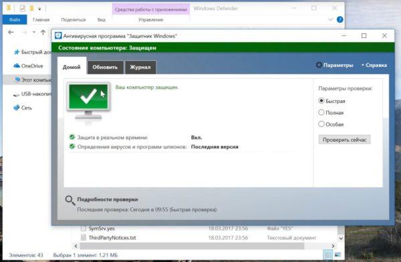This screenshot has width=401, height=262.
Task: Open Справка dropdown menu
Action: (374, 65)
